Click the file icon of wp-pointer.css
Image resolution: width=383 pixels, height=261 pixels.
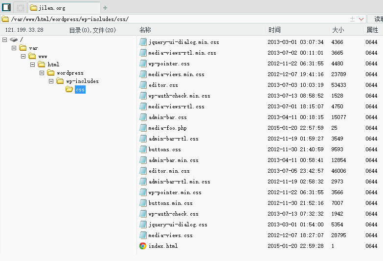click(143, 63)
